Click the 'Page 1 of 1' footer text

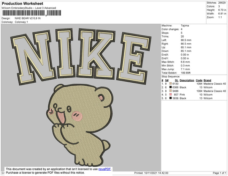[x=220, y=173]
